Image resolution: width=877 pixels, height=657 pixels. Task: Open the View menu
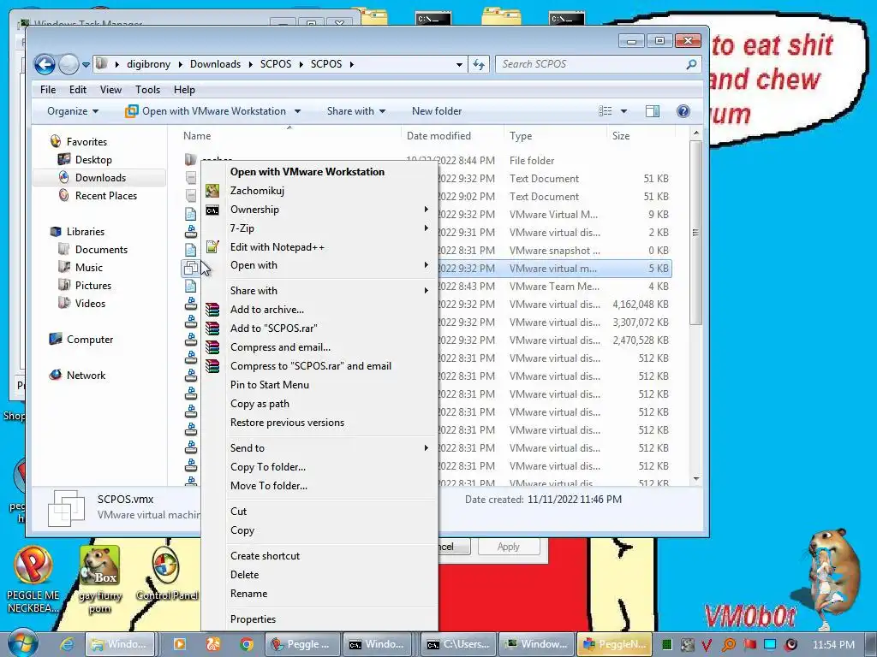coord(110,89)
